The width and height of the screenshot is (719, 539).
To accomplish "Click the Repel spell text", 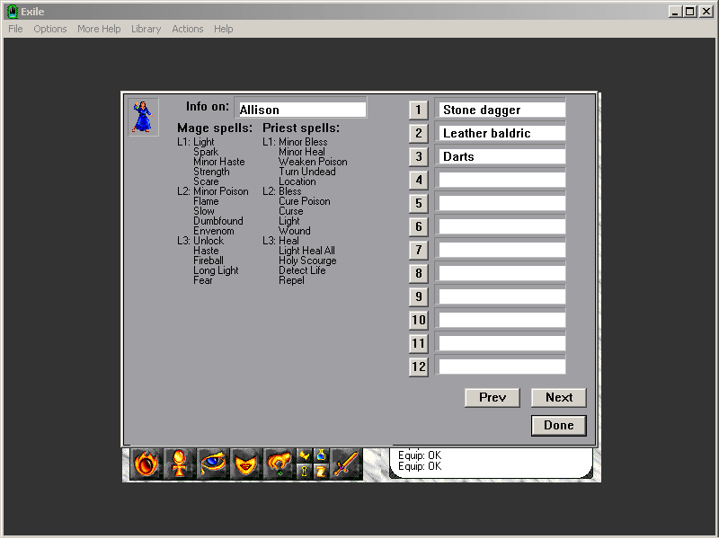I will pyautogui.click(x=291, y=280).
